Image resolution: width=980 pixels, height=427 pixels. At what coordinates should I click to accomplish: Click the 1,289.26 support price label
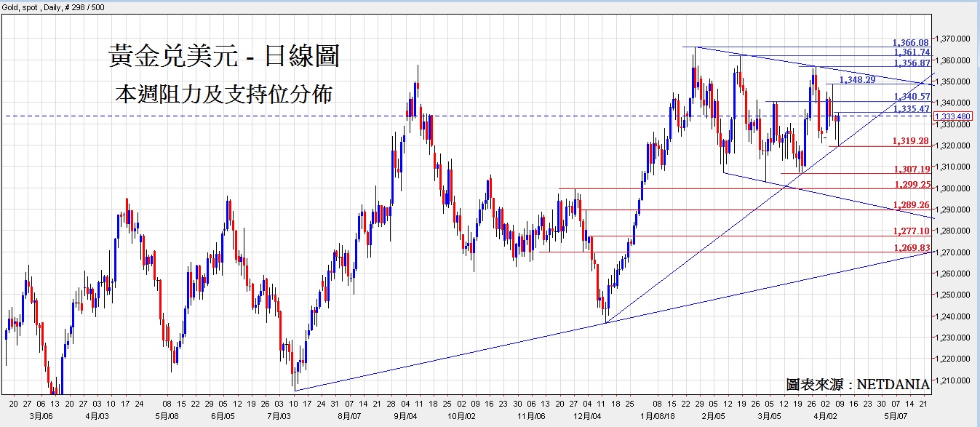coord(911,205)
